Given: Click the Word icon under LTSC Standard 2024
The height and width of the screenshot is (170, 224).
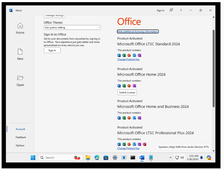Looking at the screenshot, I should (119, 55).
